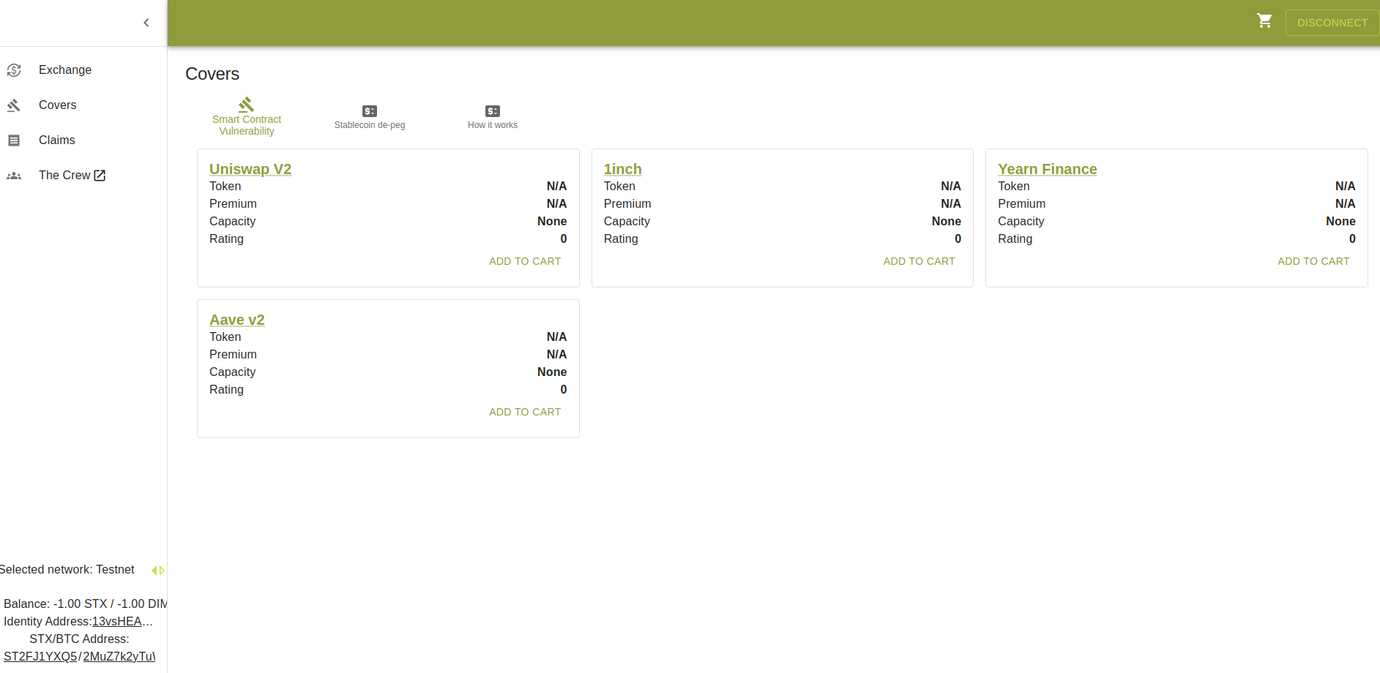Collapse the sidebar with the chevron arrow
Viewport: 1380px width, 673px height.
146,23
